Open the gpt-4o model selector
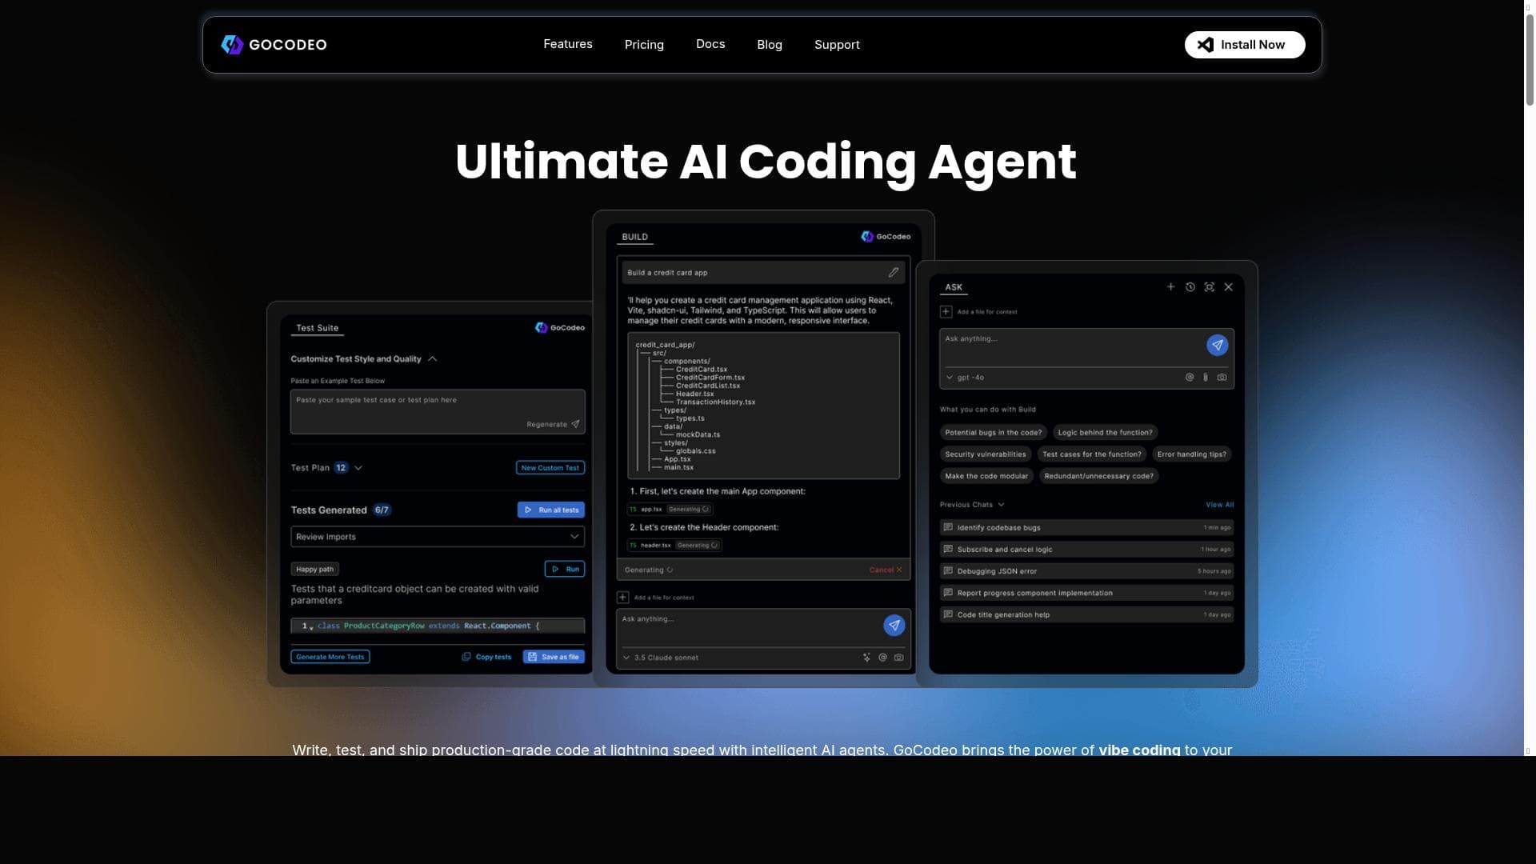This screenshot has height=864, width=1536. coord(966,378)
